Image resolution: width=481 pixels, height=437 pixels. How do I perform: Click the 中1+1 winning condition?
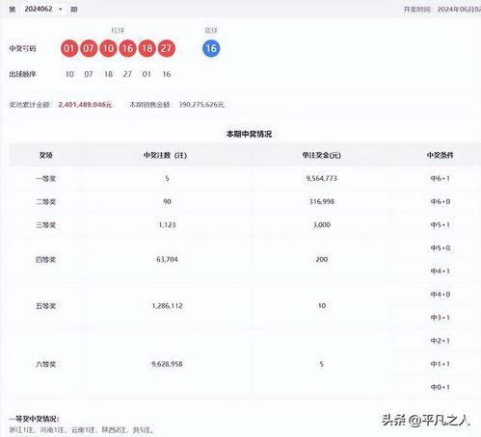point(441,364)
